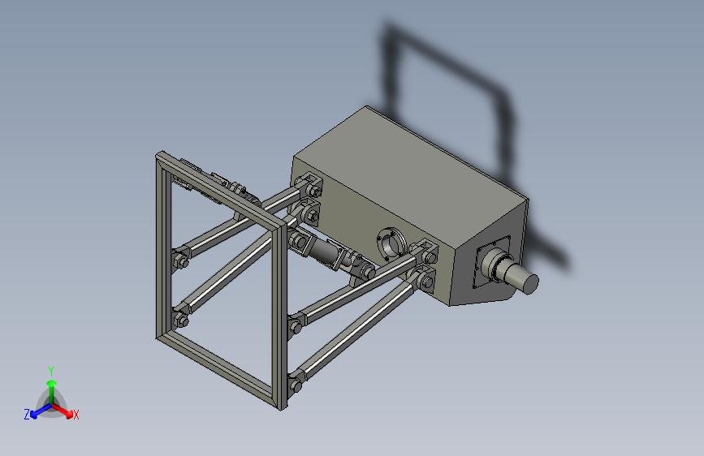The image size is (704, 456).
Task: Click the blue Z axis of the triad
Action: 41,411
